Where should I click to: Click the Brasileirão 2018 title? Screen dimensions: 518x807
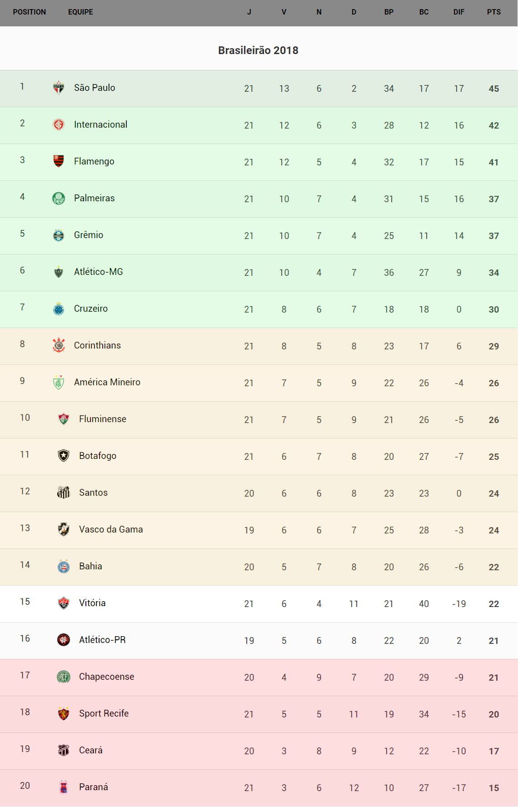(258, 50)
